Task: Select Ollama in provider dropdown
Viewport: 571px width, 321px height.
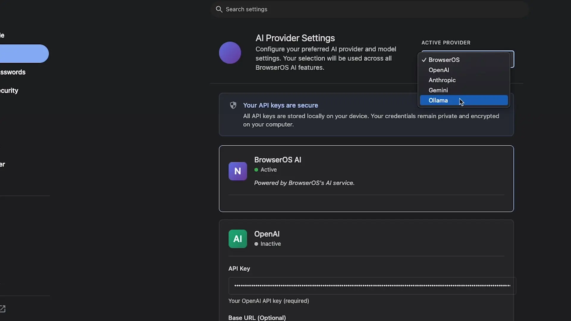Action: click(464, 100)
